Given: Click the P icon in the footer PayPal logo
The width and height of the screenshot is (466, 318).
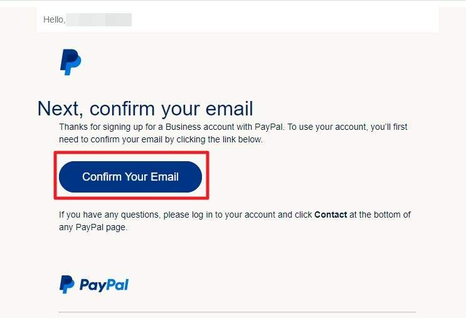Looking at the screenshot, I should (67, 284).
